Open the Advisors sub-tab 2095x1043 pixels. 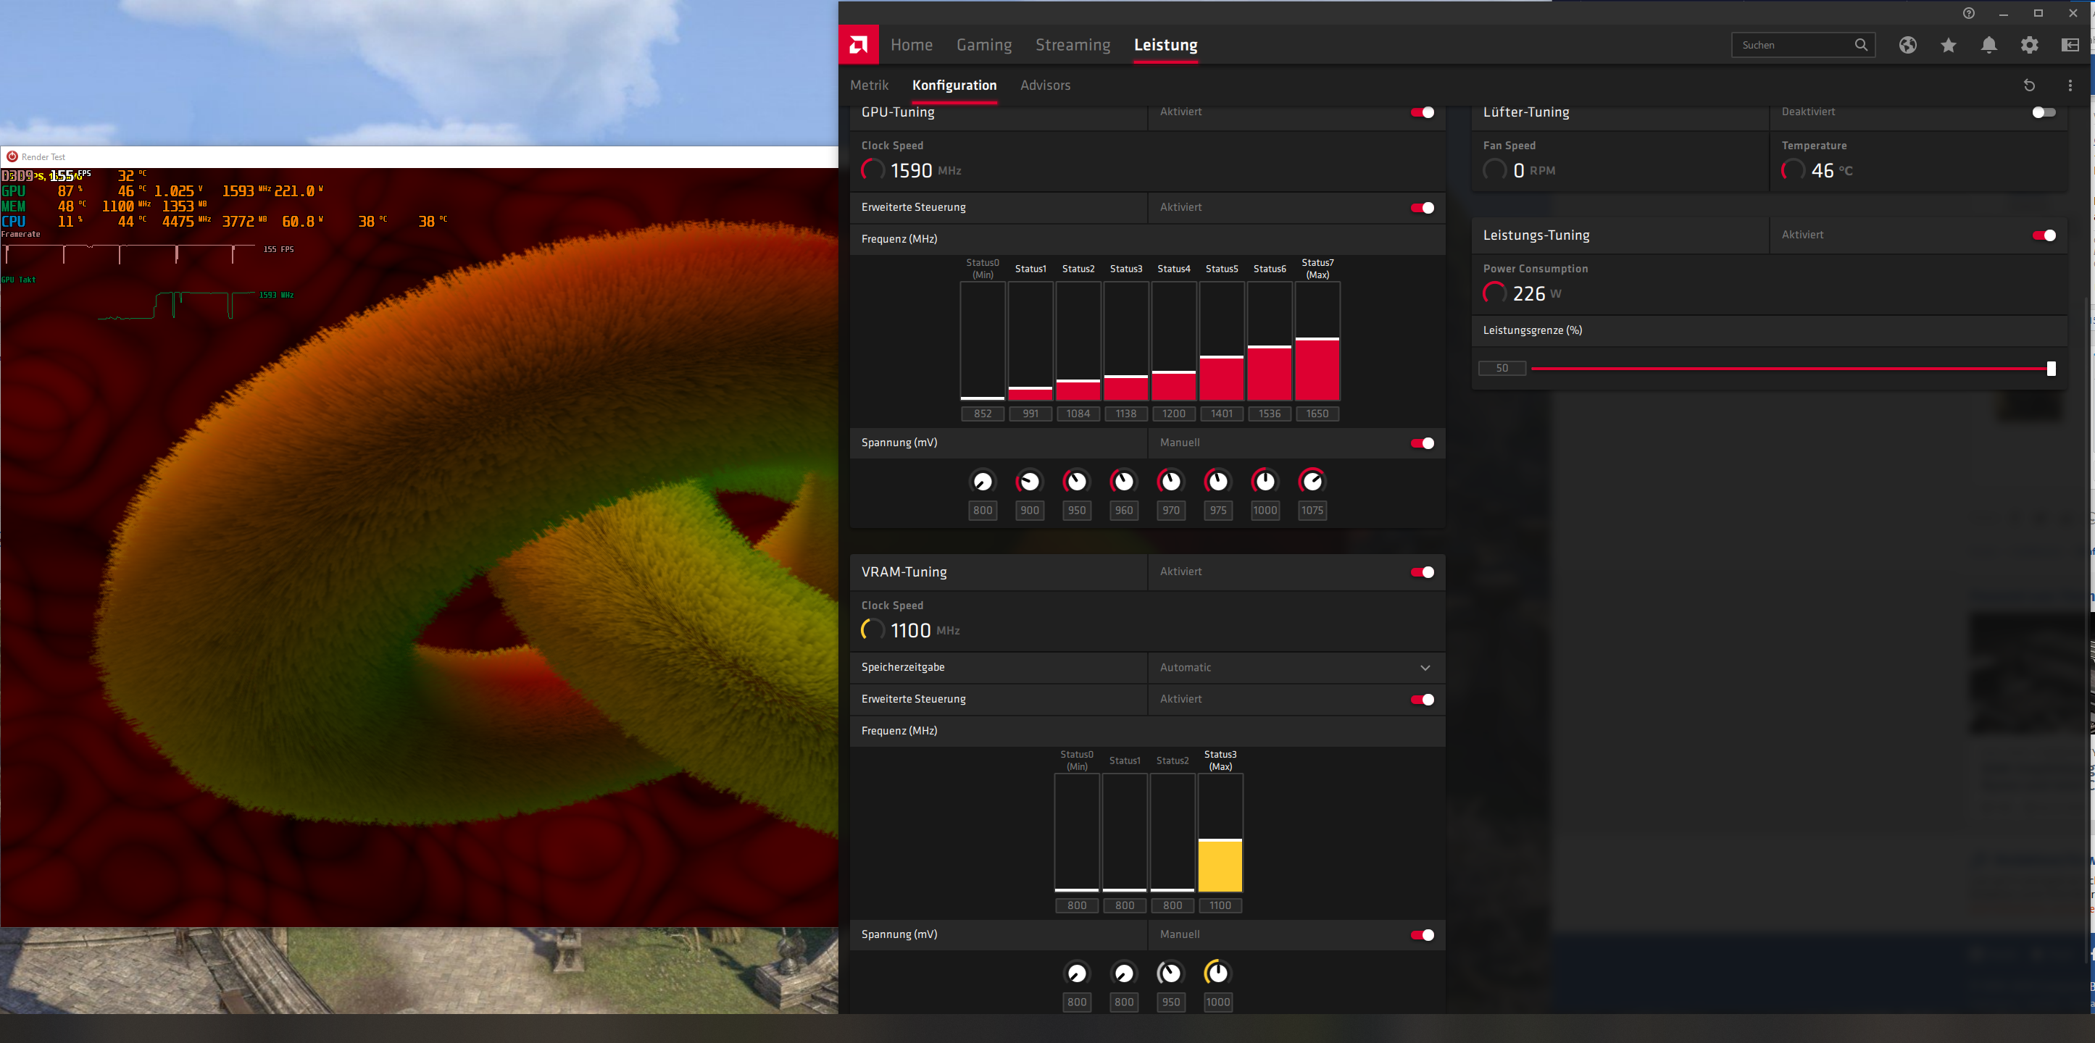click(1045, 85)
